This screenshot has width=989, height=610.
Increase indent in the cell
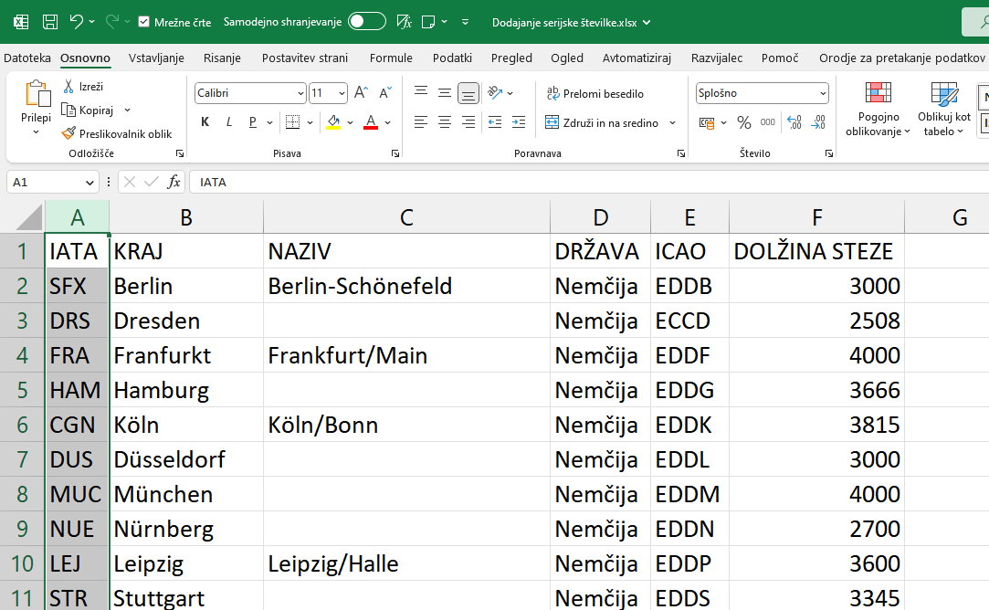pos(519,121)
